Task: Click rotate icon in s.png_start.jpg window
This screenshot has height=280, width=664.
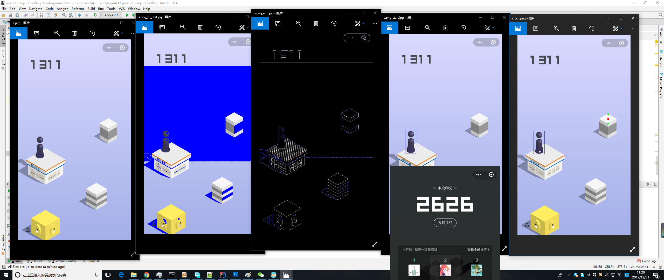Action: 463,28
